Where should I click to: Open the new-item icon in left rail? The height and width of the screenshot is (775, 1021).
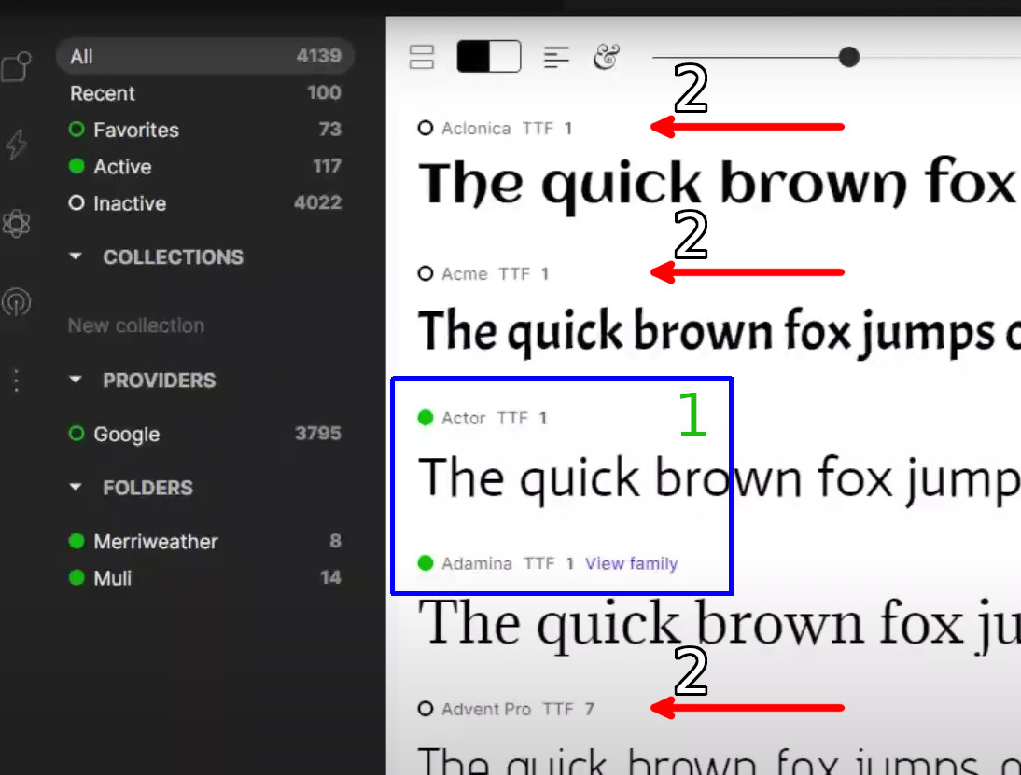pyautogui.click(x=16, y=66)
